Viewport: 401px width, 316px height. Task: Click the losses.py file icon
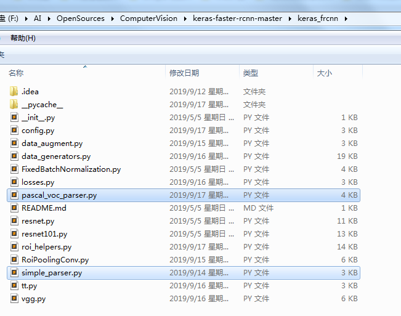coord(14,182)
